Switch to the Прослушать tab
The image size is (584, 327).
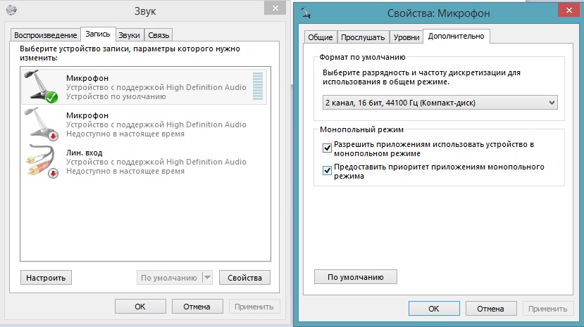[x=363, y=37]
